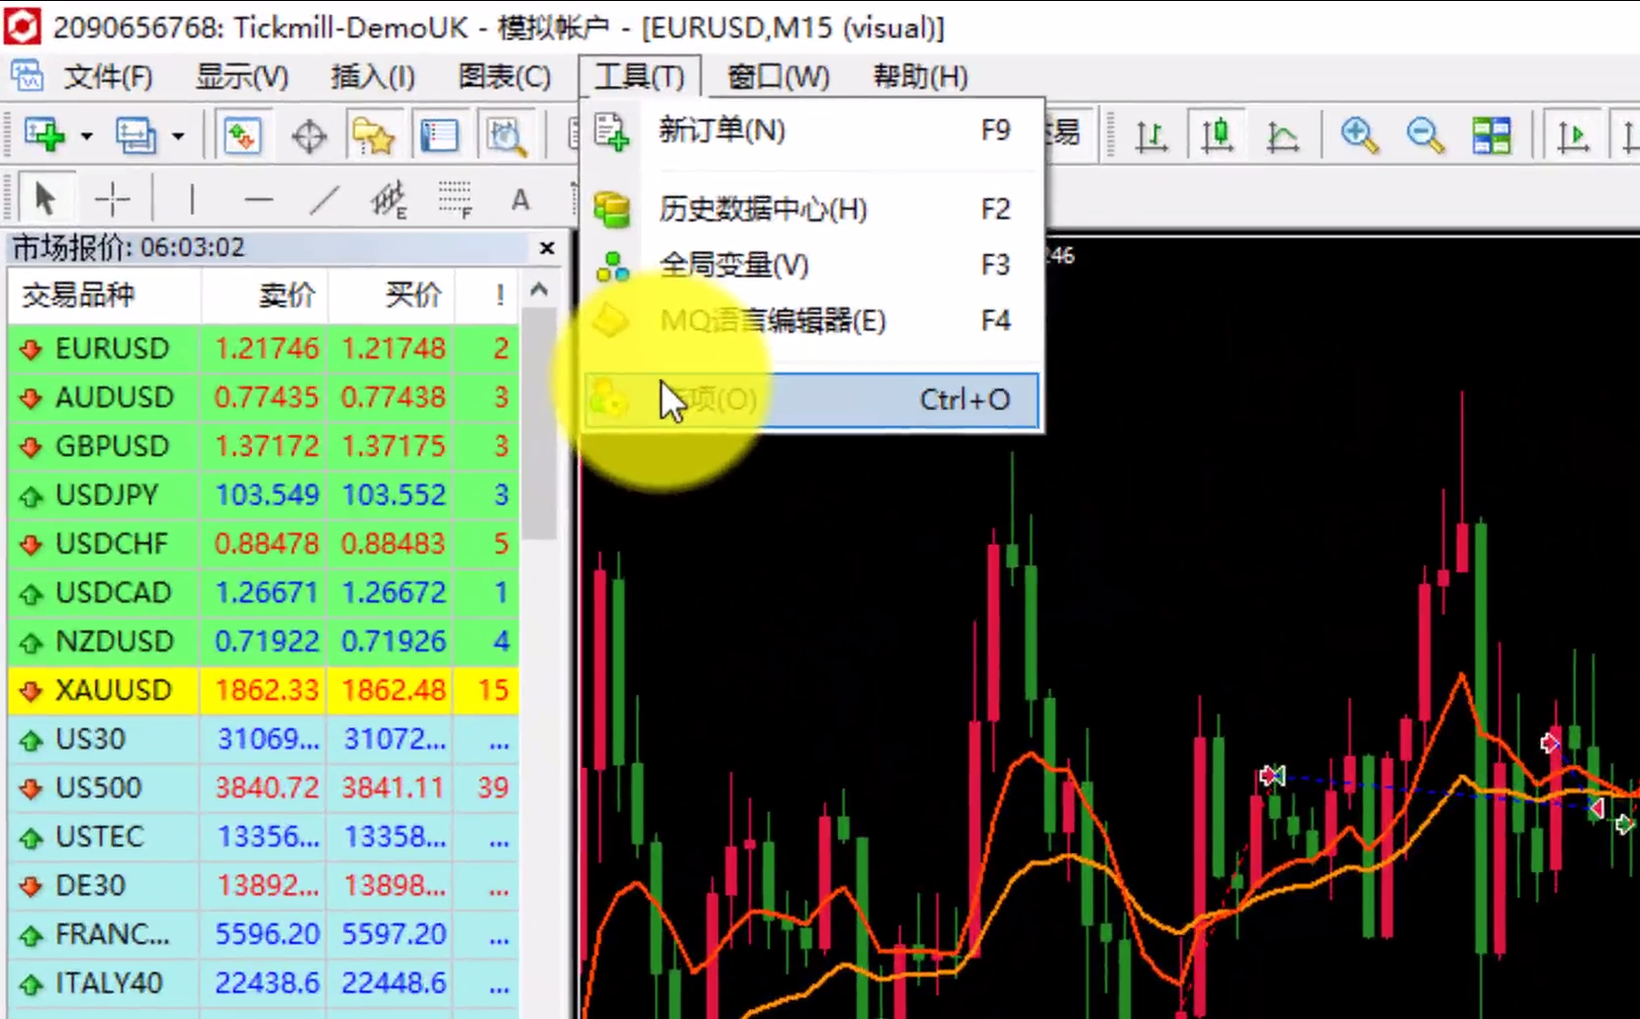This screenshot has height=1019, width=1640.
Task: Toggle chart auto scroll icon
Action: [x=1572, y=135]
